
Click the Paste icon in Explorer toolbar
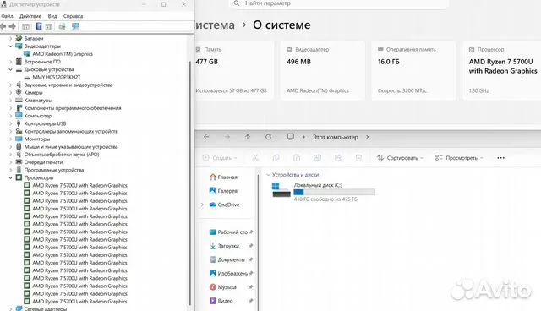point(297,158)
